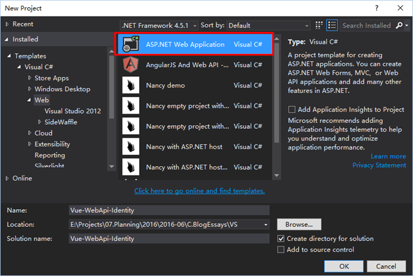
Task: Expand the SideWaffle node
Action: [x=40, y=122]
